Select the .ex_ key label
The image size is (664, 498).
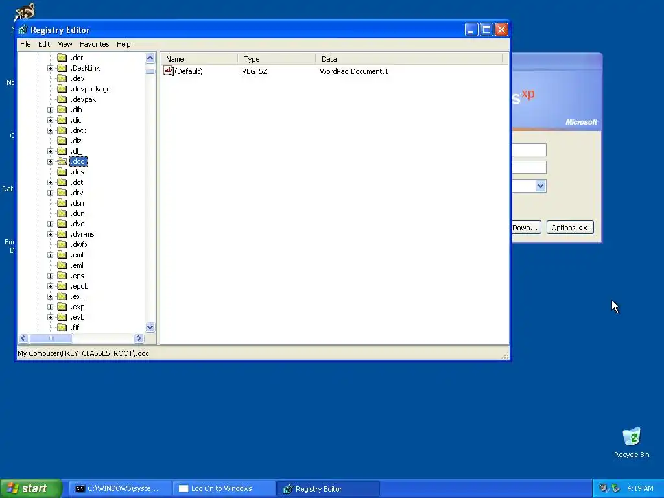click(x=78, y=296)
